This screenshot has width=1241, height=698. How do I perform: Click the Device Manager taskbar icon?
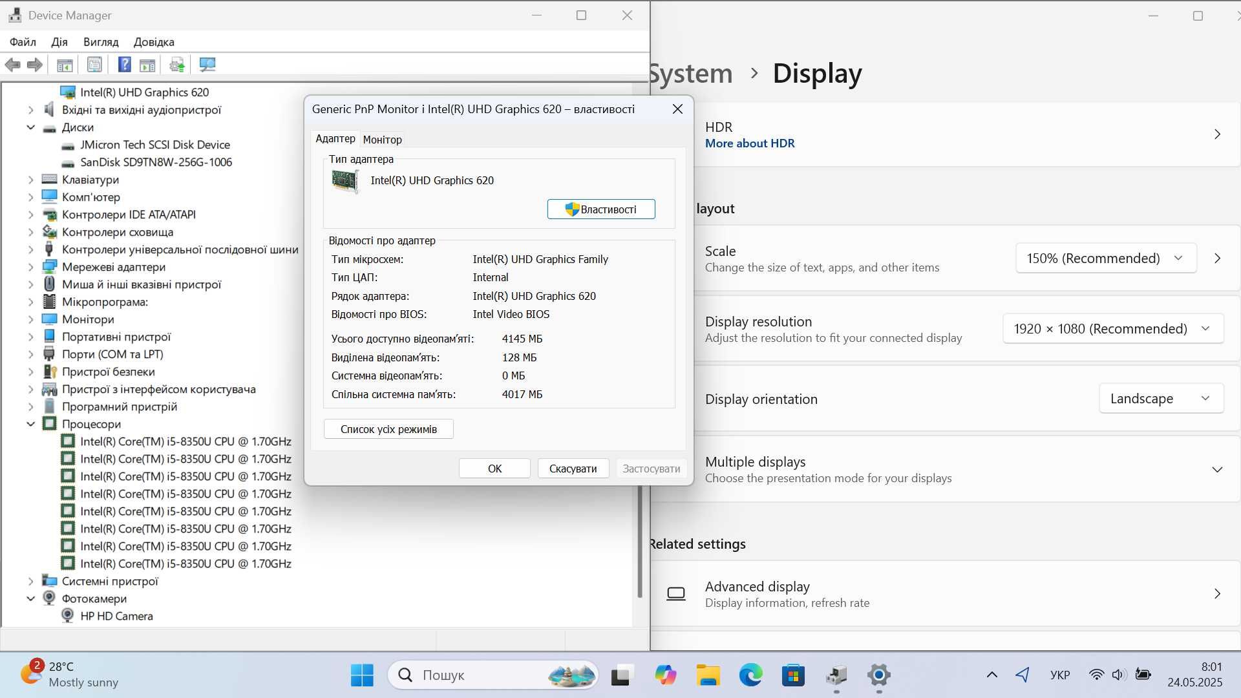836,675
